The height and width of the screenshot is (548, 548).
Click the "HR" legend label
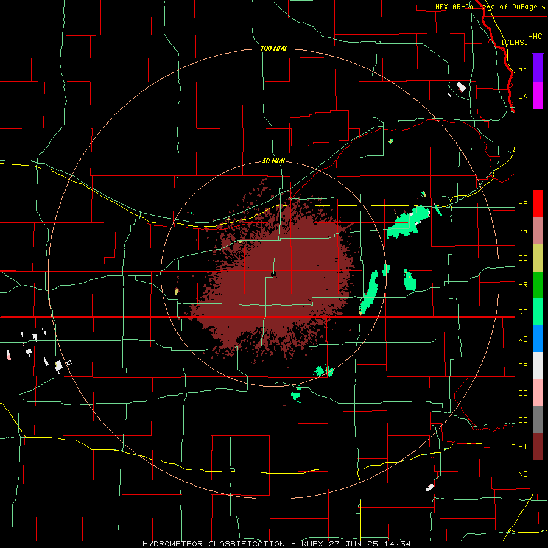click(522, 285)
